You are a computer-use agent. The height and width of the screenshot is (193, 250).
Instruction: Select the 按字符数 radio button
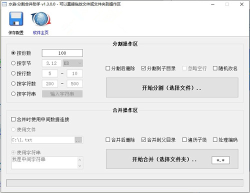[13, 83]
